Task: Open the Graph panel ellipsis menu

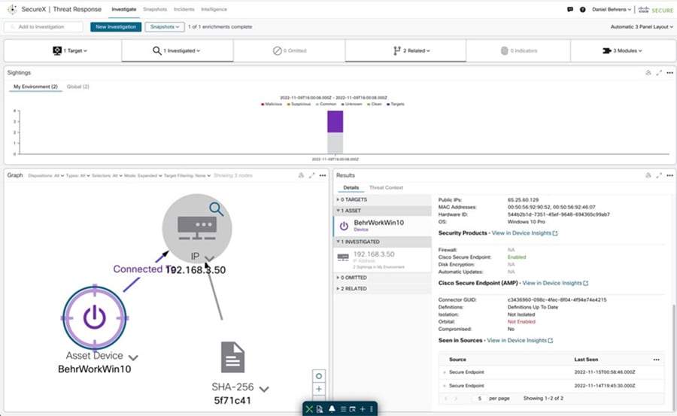Action: click(323, 175)
